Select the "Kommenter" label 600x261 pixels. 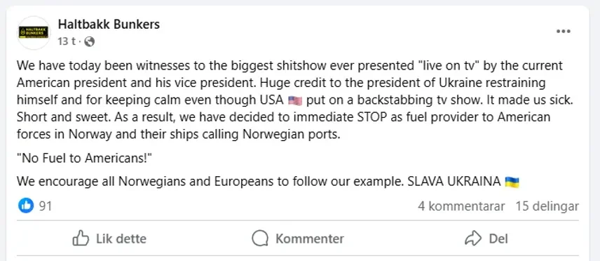point(310,239)
